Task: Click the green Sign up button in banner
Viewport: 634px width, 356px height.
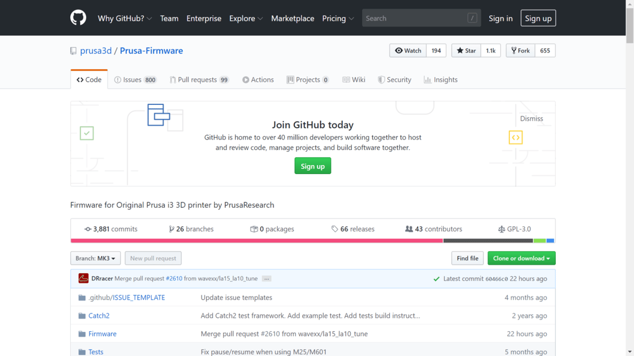Action: 313,166
